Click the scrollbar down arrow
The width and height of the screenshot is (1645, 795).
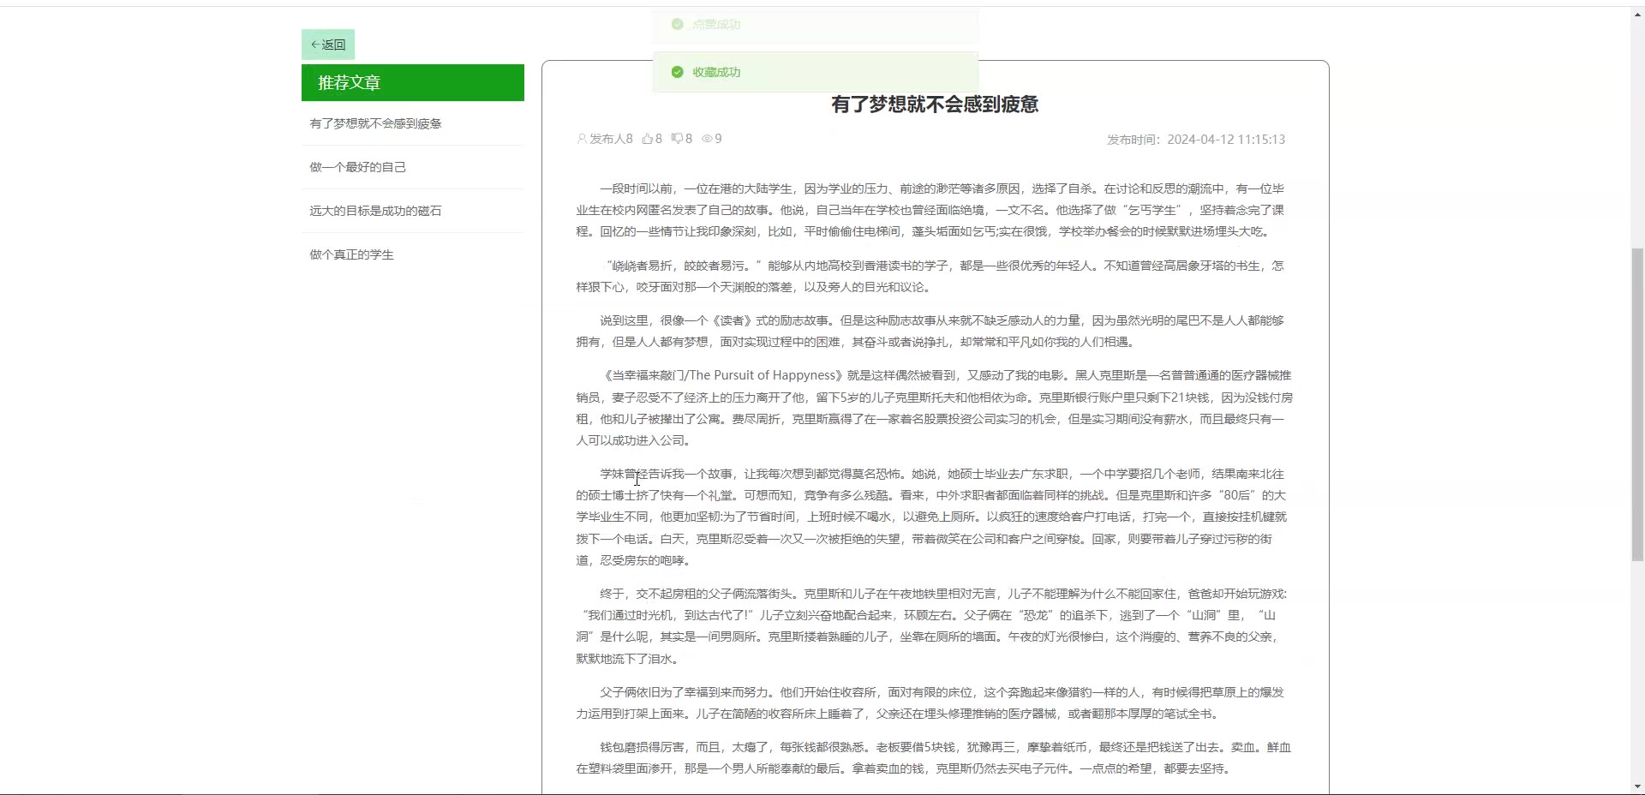click(x=1637, y=786)
